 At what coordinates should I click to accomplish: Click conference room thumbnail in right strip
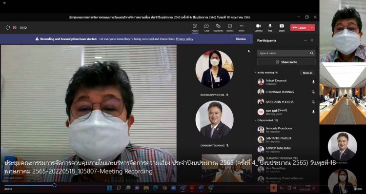343,93
